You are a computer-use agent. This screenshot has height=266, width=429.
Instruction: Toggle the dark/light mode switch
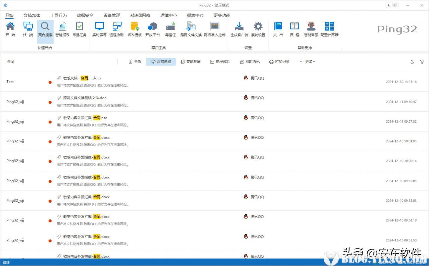pyautogui.click(x=392, y=5)
